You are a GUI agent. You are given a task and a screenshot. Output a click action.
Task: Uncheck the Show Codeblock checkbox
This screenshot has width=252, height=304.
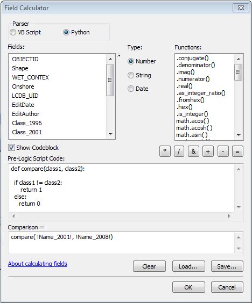(x=11, y=148)
